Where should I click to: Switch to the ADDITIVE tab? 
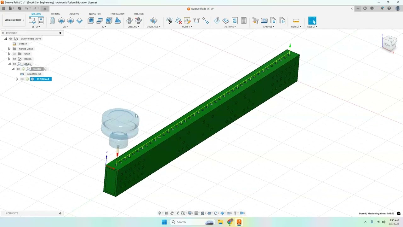point(74,14)
